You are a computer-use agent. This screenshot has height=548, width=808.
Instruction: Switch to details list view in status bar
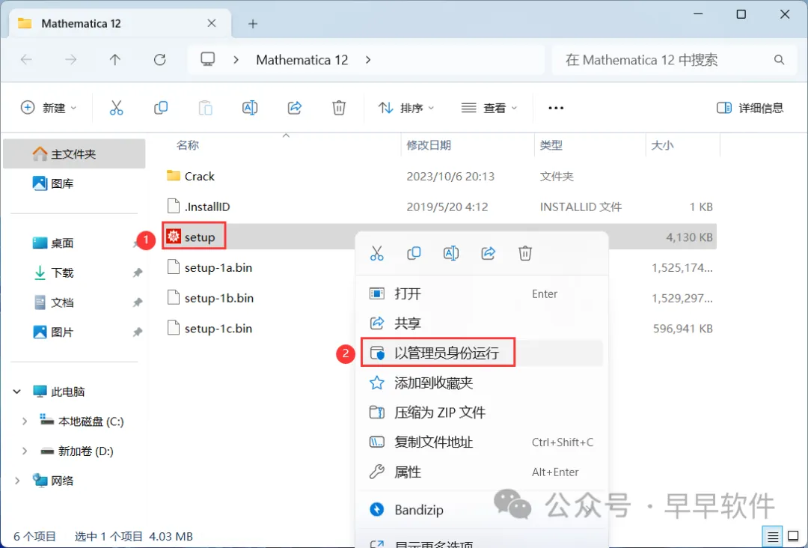tap(772, 537)
